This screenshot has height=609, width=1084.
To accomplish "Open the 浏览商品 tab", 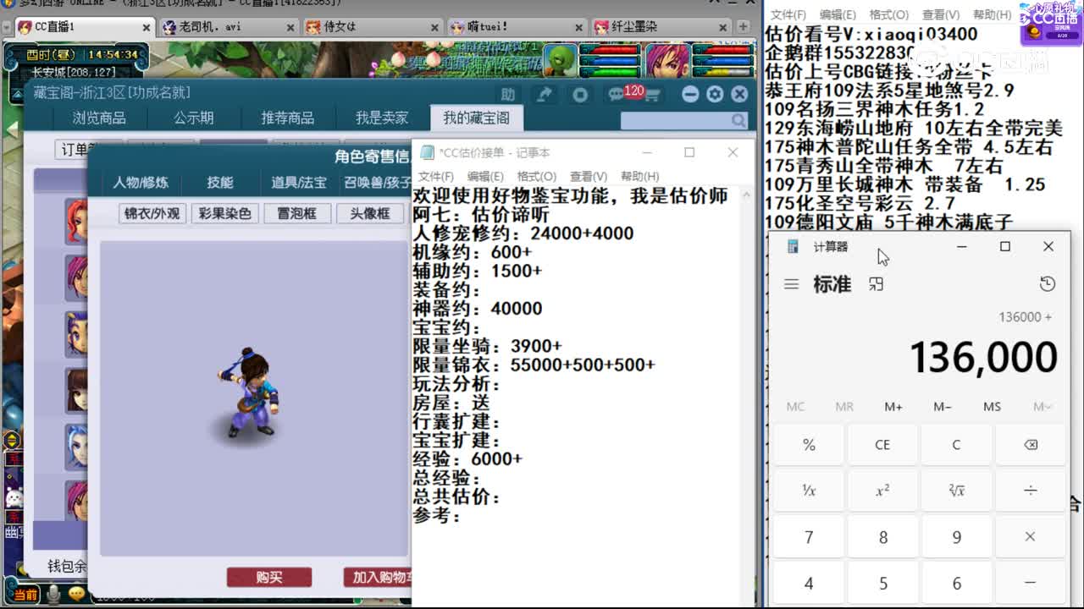I will 99,118.
